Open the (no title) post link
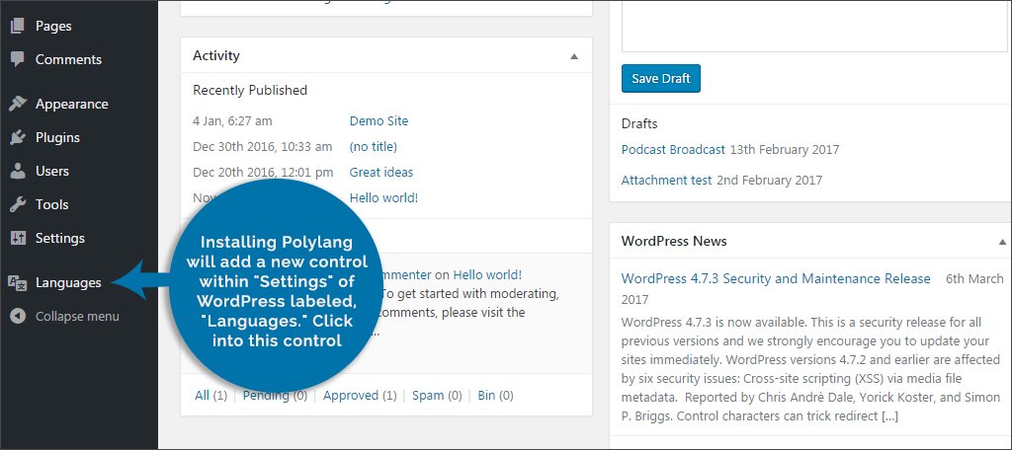Image resolution: width=1012 pixels, height=450 pixels. pos(373,146)
